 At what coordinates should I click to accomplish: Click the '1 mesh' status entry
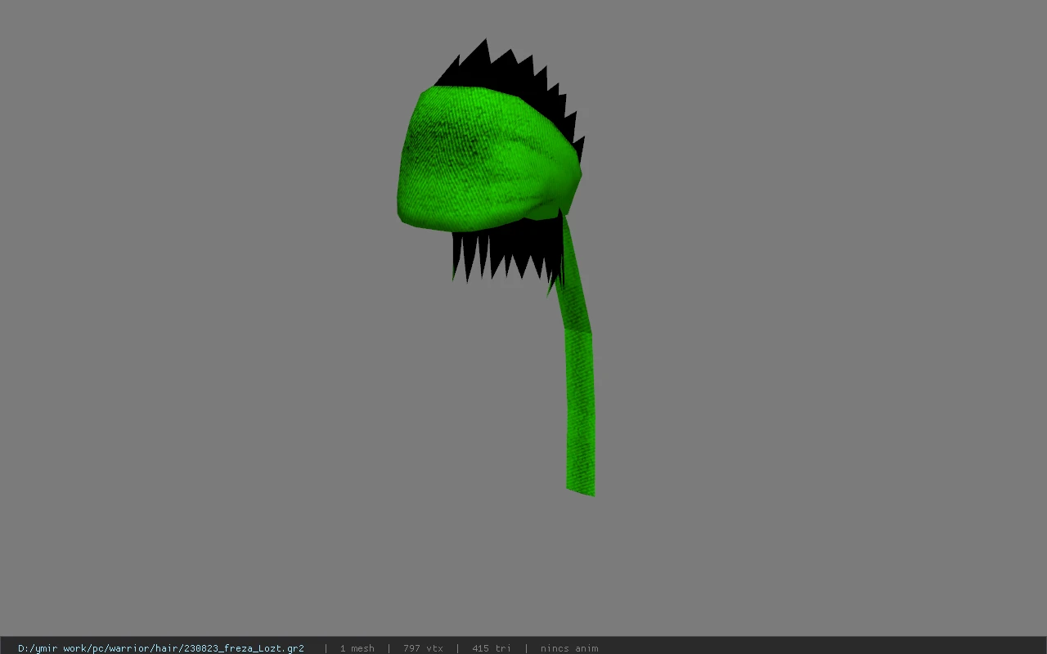coord(357,648)
